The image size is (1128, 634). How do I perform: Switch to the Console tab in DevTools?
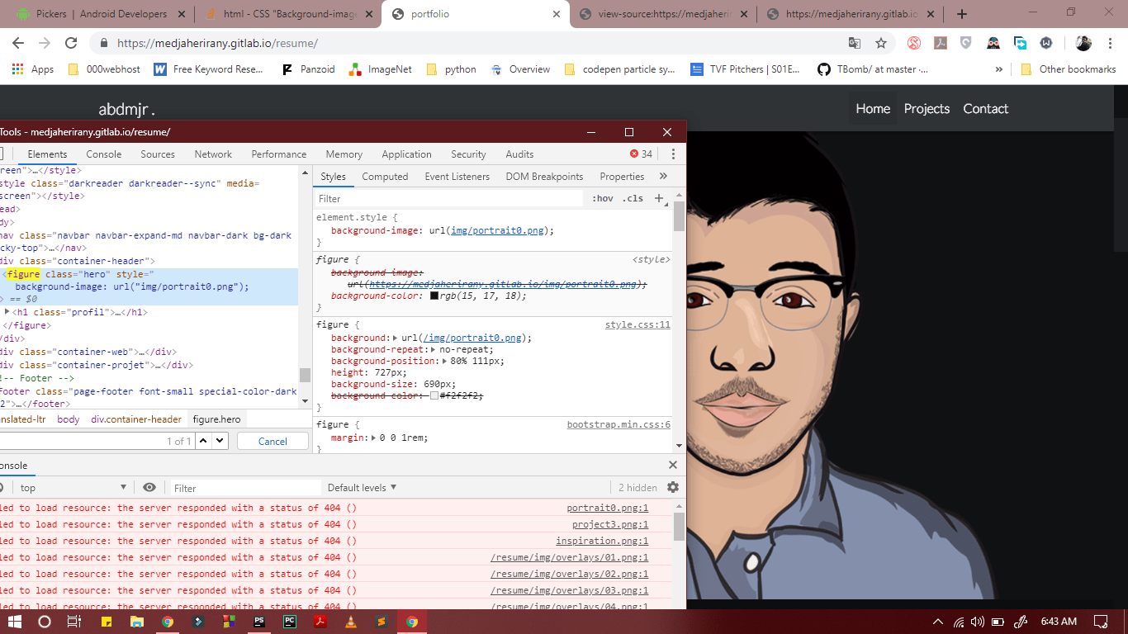point(104,154)
